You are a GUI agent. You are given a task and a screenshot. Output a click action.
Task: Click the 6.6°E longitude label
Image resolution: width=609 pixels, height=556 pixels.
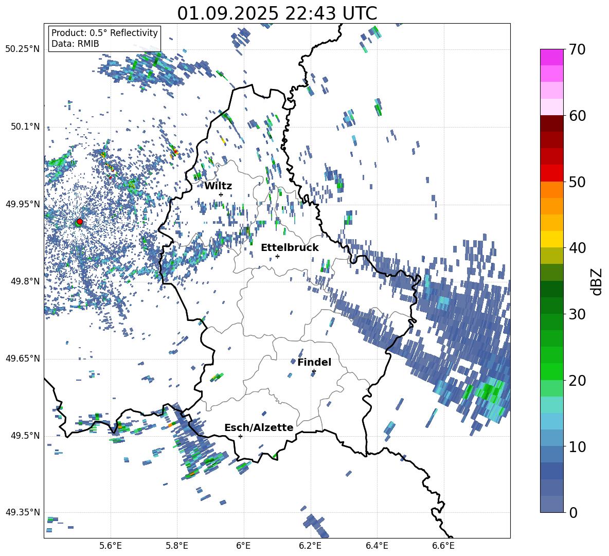pos(443,546)
